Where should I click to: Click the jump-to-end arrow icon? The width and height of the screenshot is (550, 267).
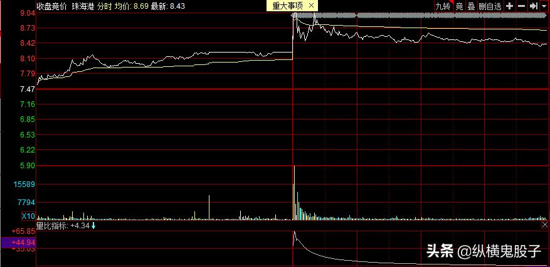[x=533, y=6]
